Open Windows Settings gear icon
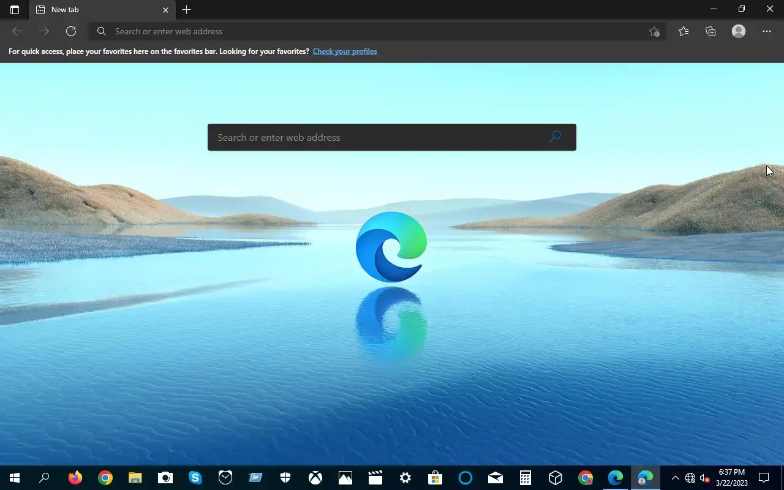 click(x=405, y=478)
